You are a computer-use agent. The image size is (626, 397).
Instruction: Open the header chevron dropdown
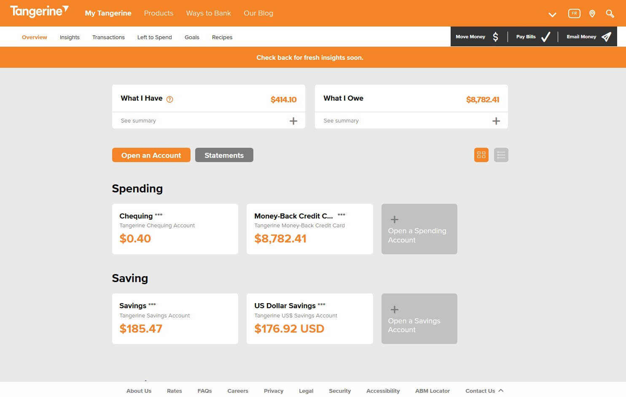tap(552, 14)
